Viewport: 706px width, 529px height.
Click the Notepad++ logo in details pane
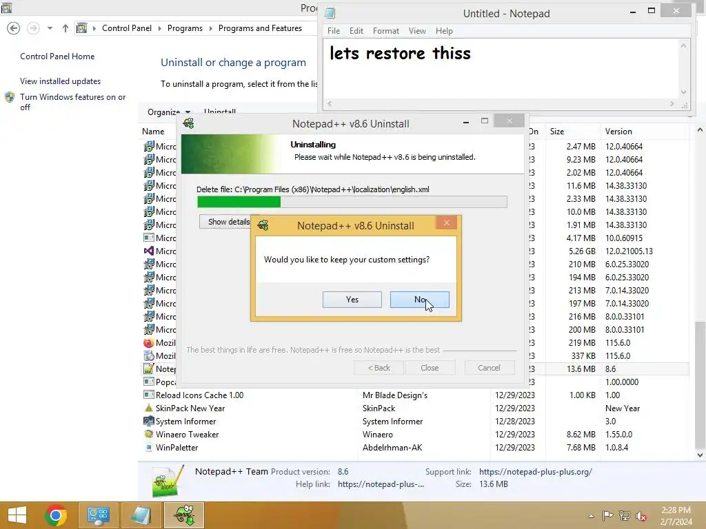tap(168, 480)
